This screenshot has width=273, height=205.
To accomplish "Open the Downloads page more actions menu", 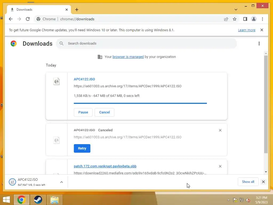I will (x=259, y=44).
